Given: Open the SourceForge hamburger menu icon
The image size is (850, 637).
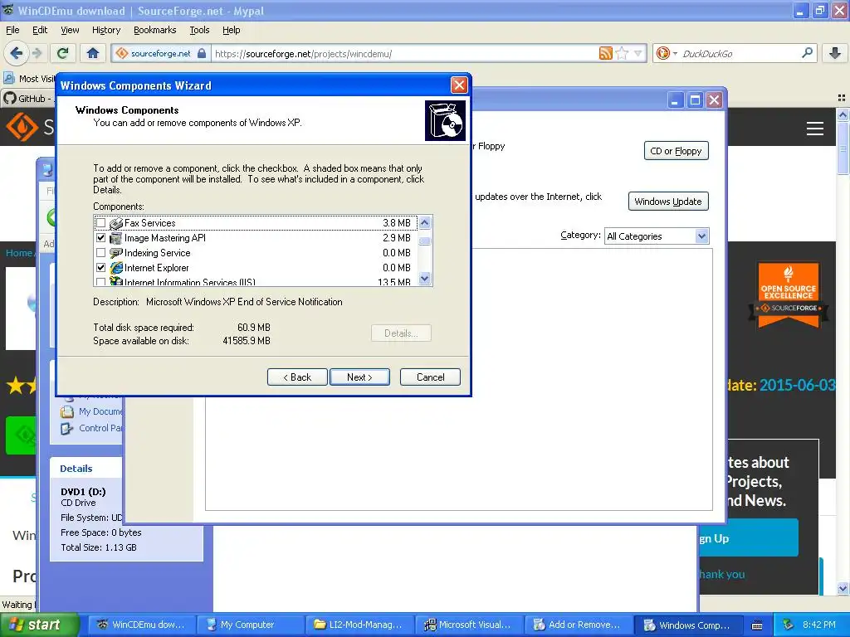Looking at the screenshot, I should tap(814, 129).
